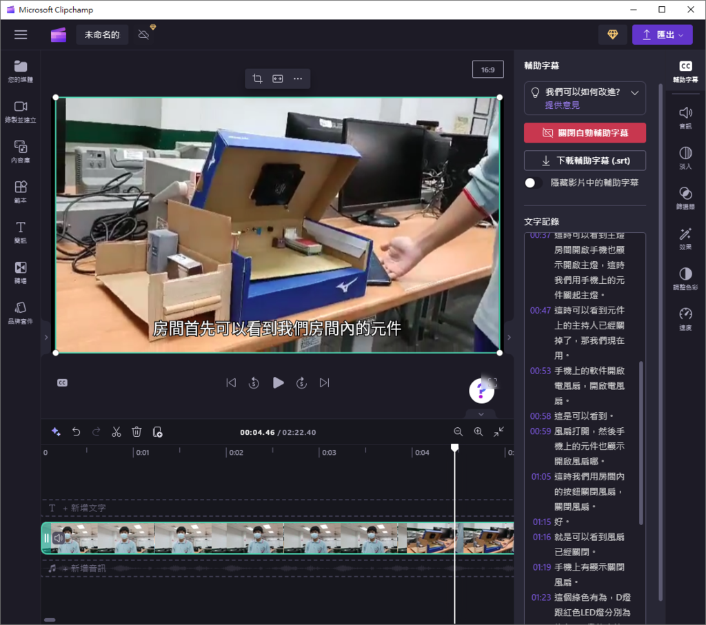Click timeline horizontal scrollbar handle
Screen dimensions: 706x625
tap(50, 620)
